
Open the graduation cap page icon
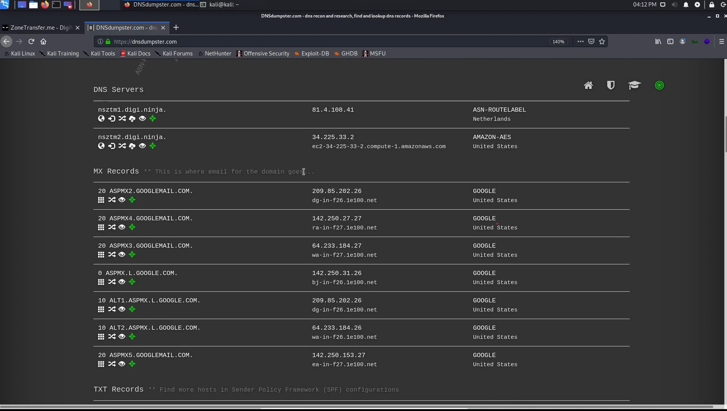click(x=634, y=85)
